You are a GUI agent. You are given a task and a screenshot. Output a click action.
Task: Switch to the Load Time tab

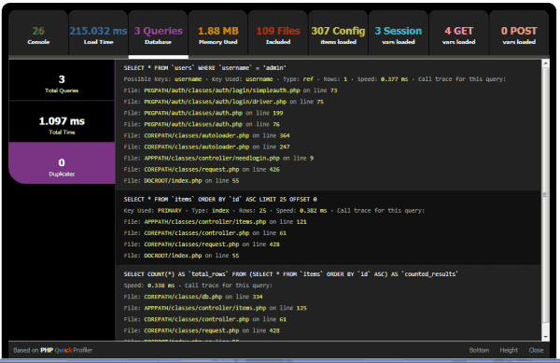98,34
